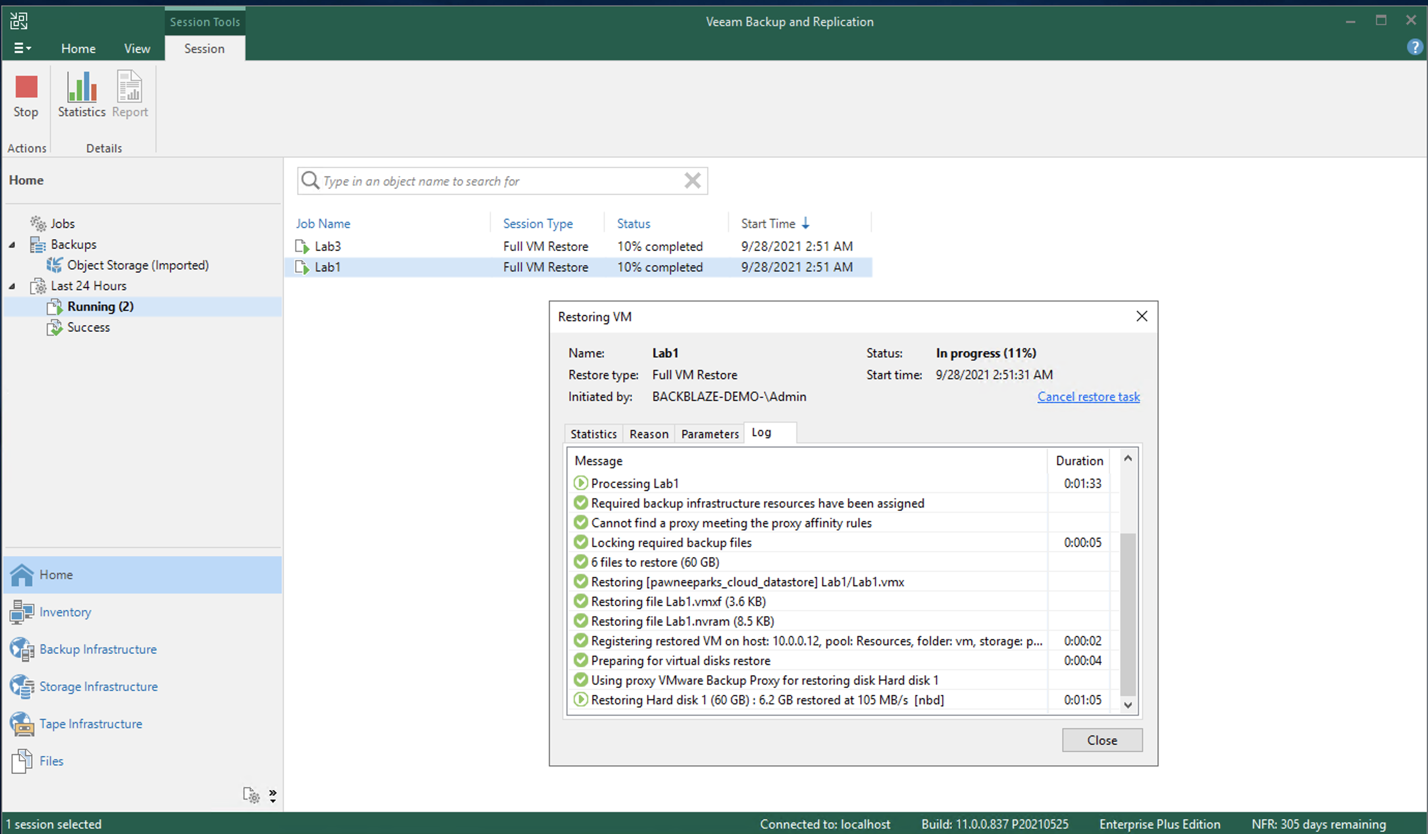Open the Home view icon
The image size is (1428, 834).
pyautogui.click(x=22, y=574)
